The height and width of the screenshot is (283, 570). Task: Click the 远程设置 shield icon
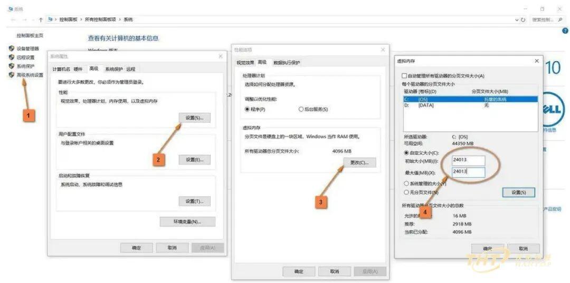(x=11, y=57)
